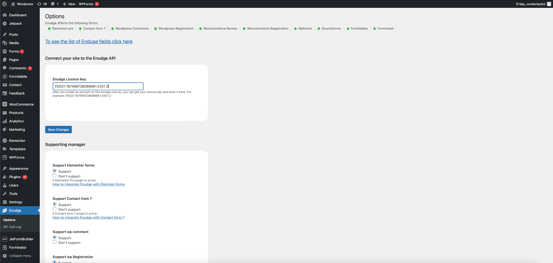Open updates icon showing 19
The width and height of the screenshot is (553, 263).
[39, 4]
